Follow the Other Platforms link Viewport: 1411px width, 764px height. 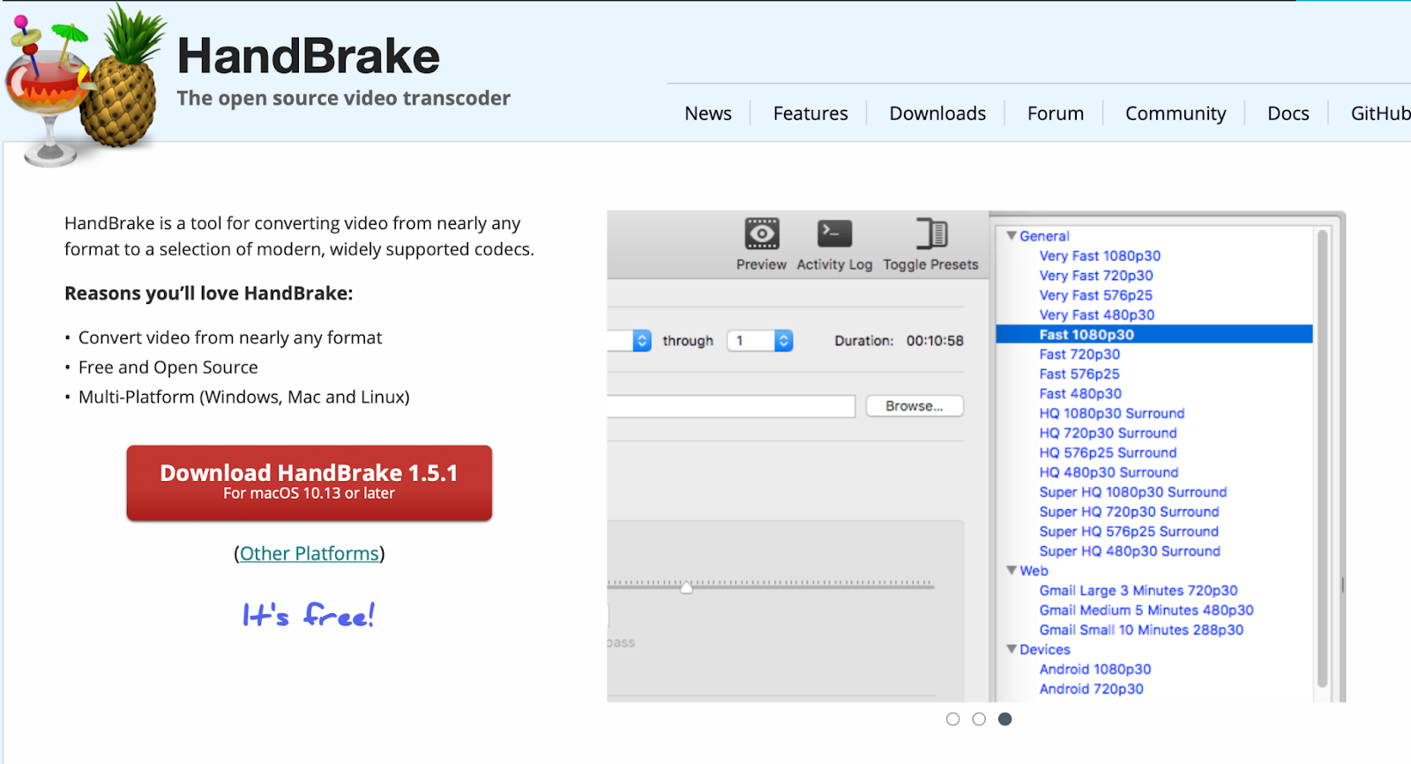coord(310,553)
